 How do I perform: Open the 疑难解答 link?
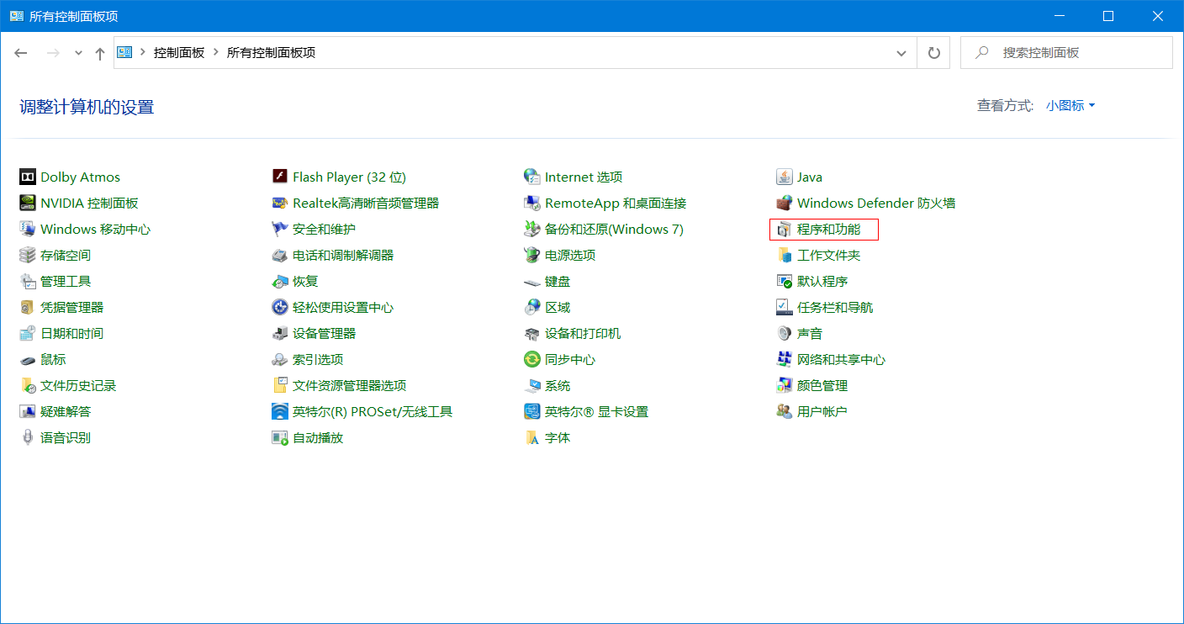pyautogui.click(x=66, y=411)
